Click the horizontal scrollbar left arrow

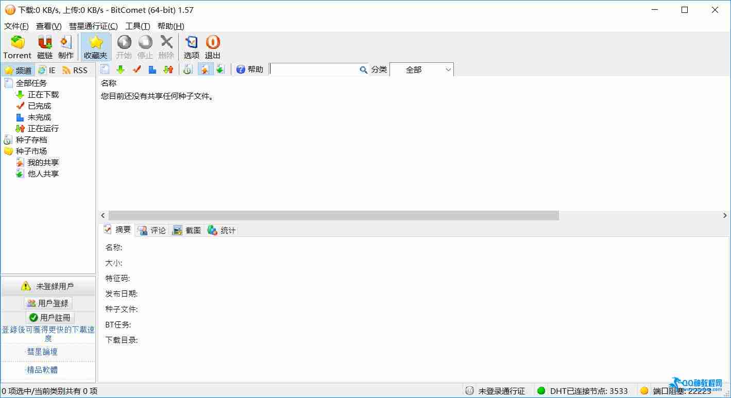pyautogui.click(x=103, y=216)
